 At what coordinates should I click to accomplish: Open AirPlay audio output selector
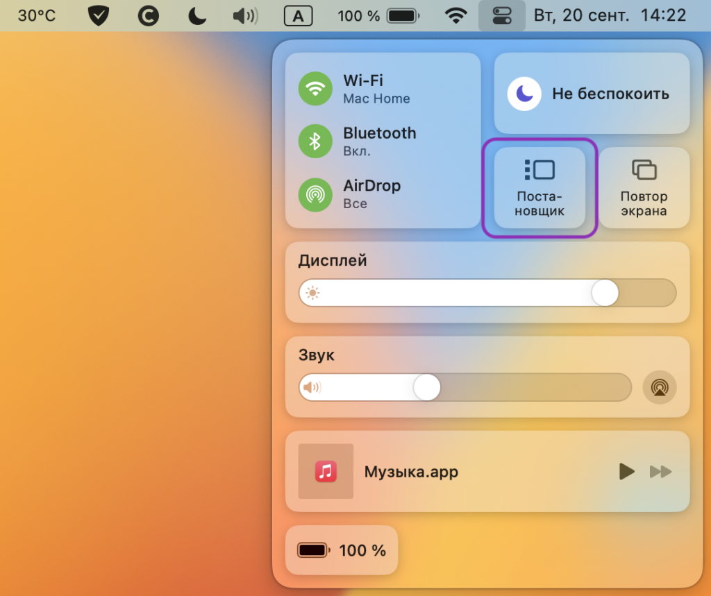659,387
